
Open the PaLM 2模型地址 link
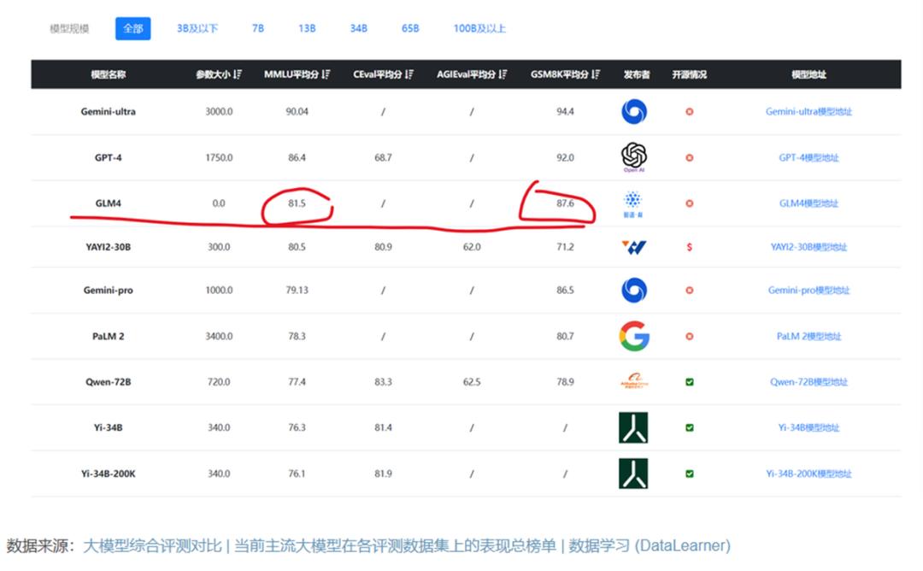(x=808, y=336)
